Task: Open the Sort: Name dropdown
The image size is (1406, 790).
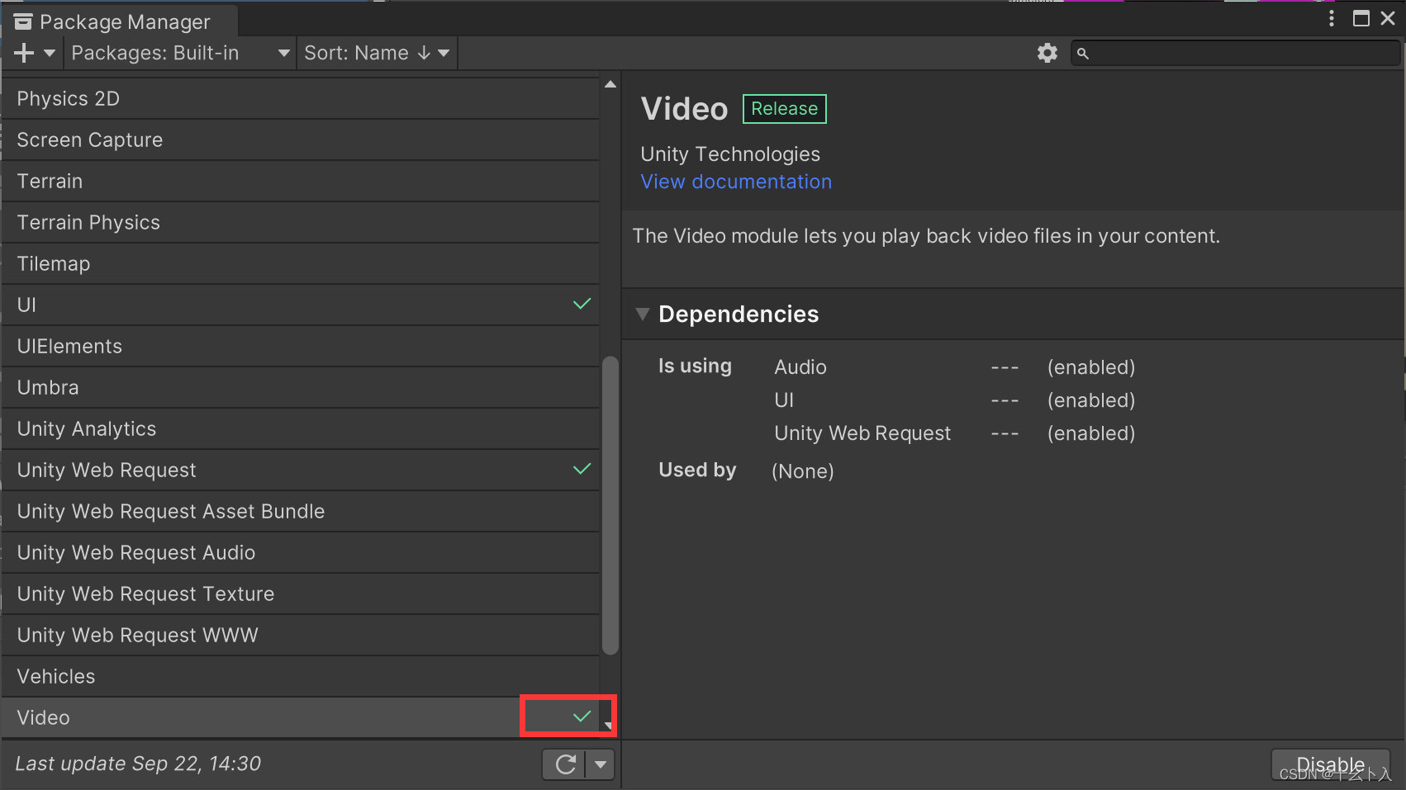Action: [377, 53]
